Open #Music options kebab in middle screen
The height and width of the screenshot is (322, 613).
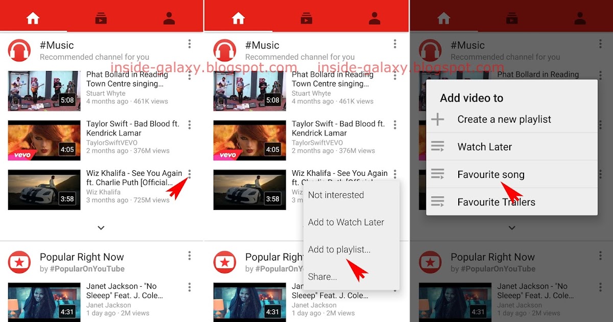395,44
